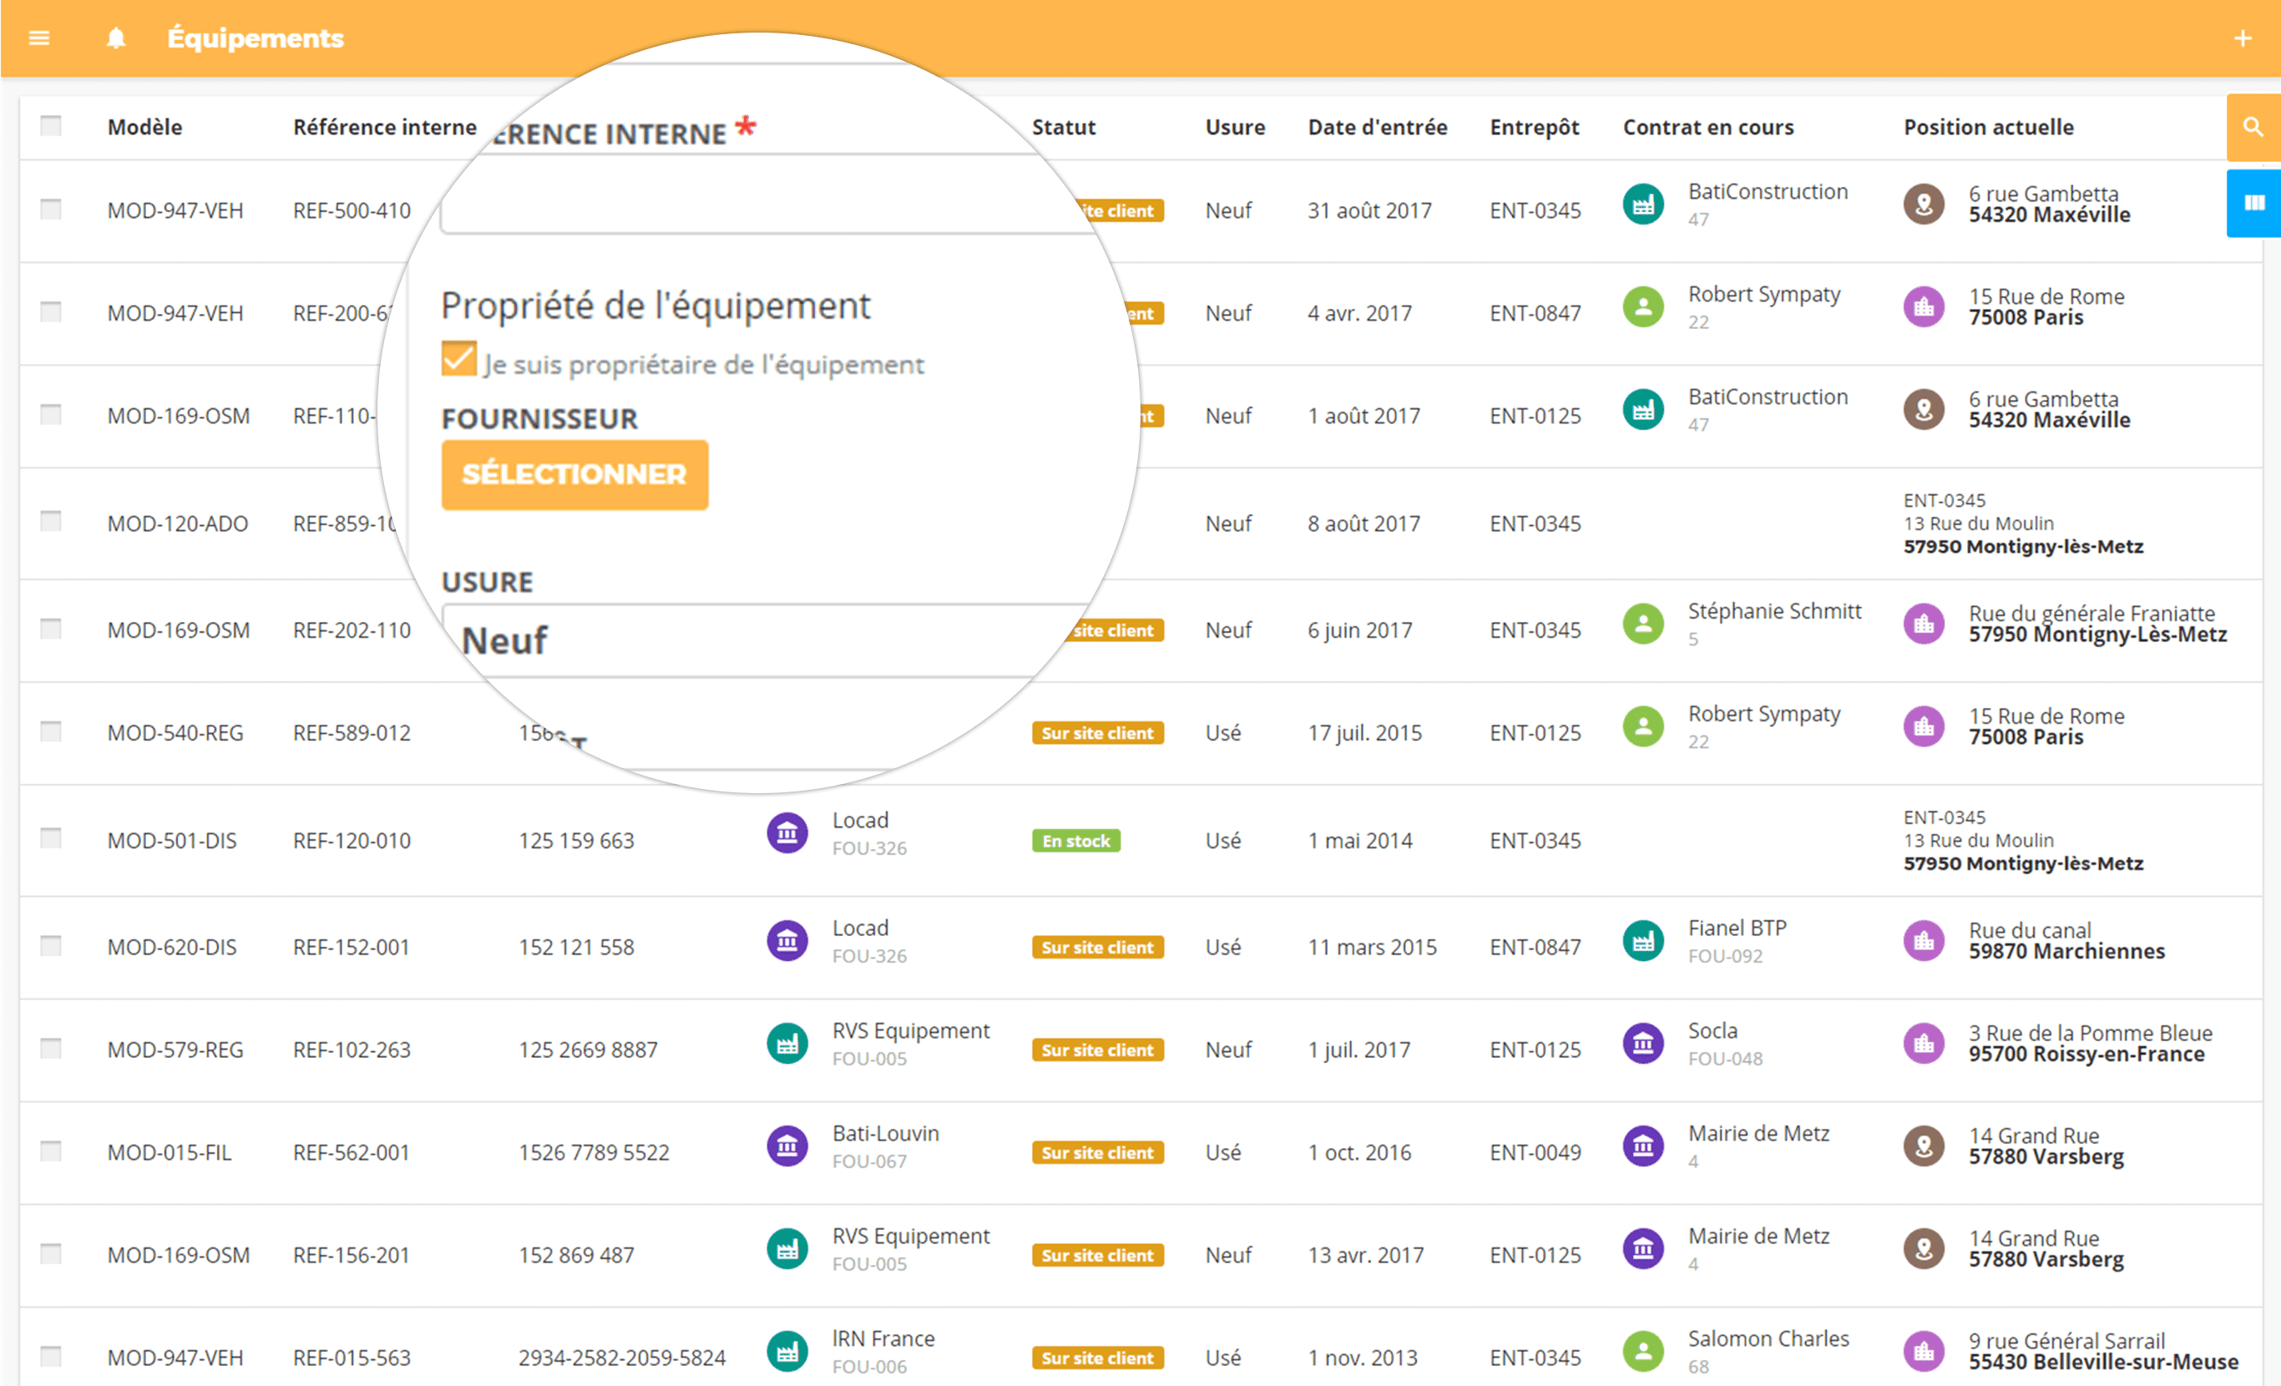2281x1386 pixels.
Task: Add new equipment with plus icon
Action: [2242, 38]
